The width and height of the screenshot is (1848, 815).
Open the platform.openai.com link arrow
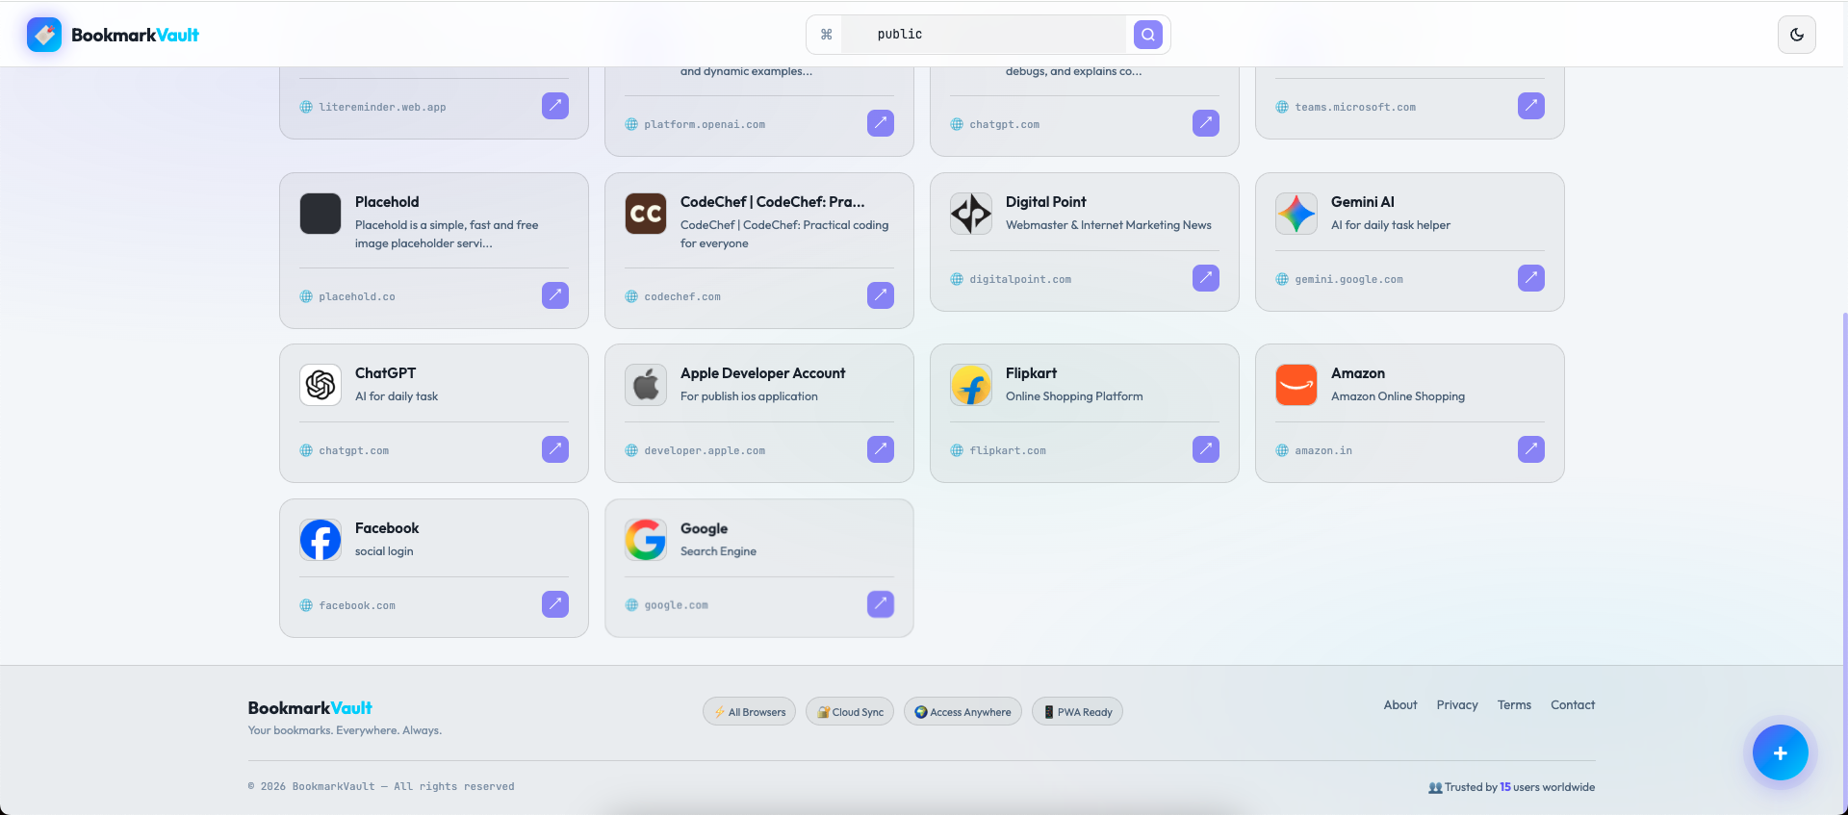881,123
